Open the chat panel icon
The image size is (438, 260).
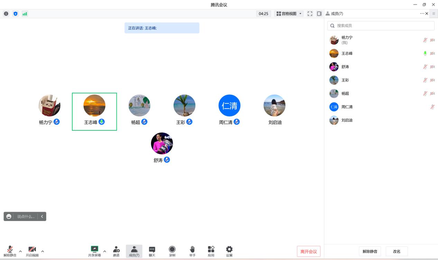tap(152, 249)
